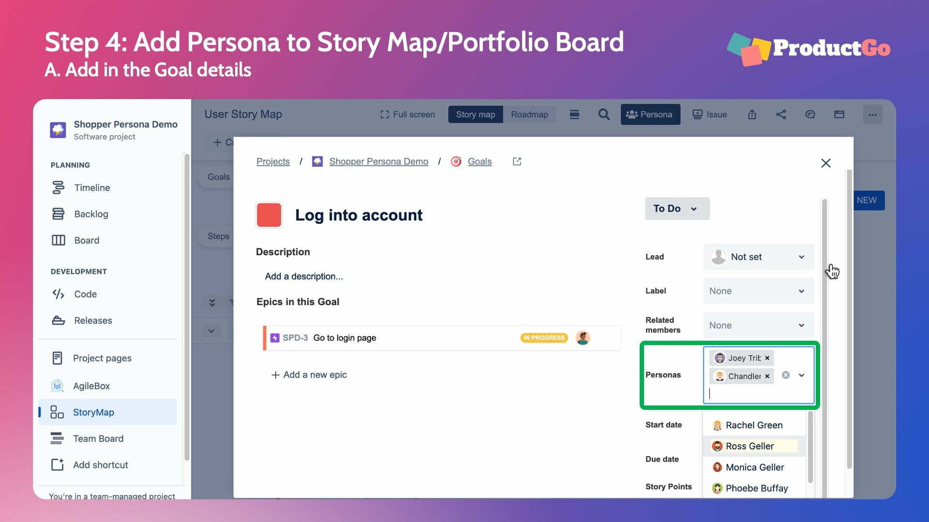Collapse row chevron in story map
The image size is (929, 522).
211,331
